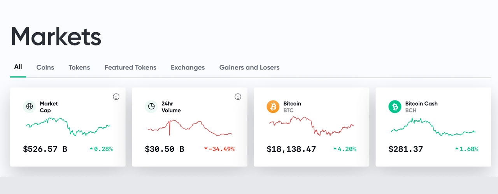Click the 24hr Volume -34.49% change

click(222, 149)
